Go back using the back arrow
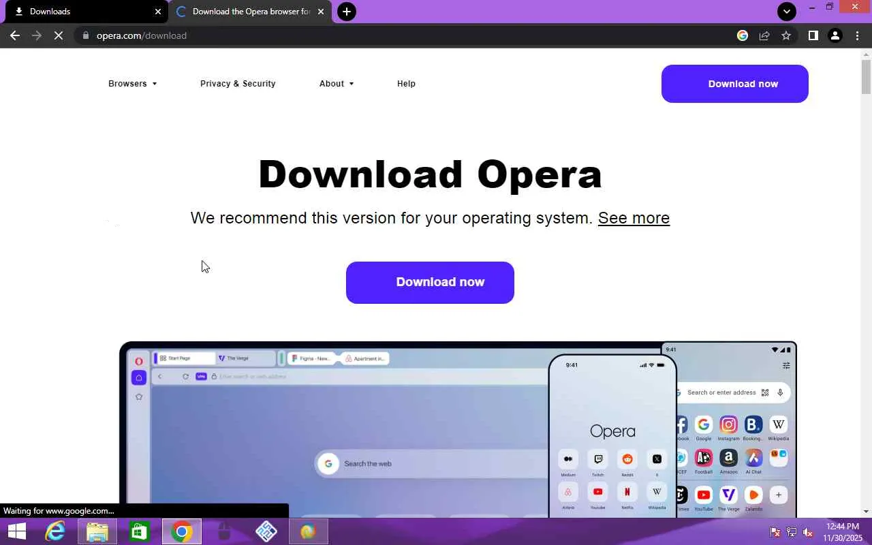 [15, 35]
